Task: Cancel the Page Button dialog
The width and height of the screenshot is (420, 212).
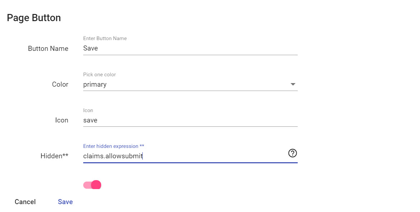Action: [25, 202]
